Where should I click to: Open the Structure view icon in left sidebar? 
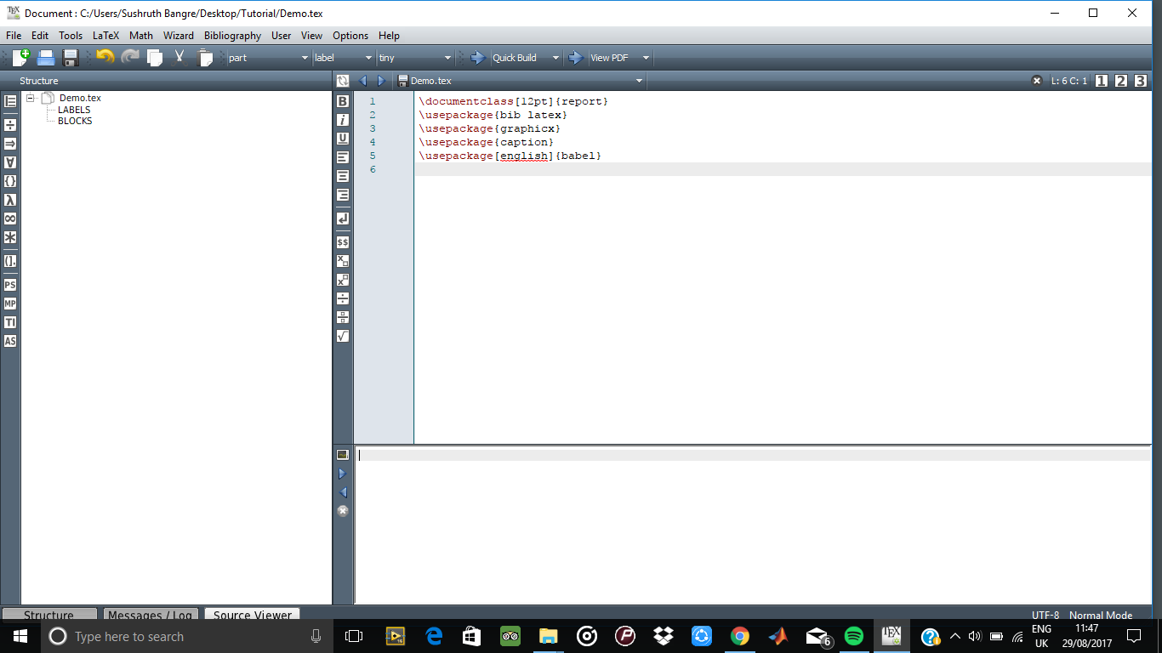[10, 102]
